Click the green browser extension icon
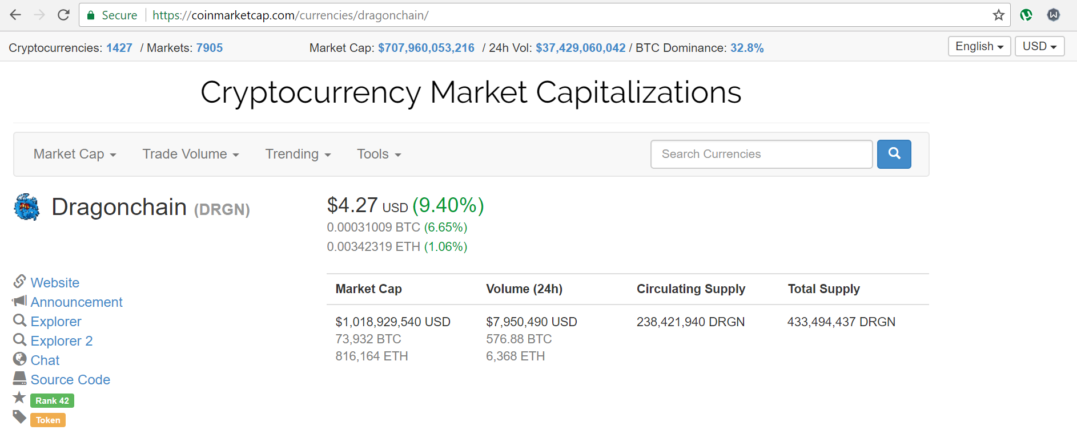Viewport: 1077px width, 430px height. (x=1026, y=15)
